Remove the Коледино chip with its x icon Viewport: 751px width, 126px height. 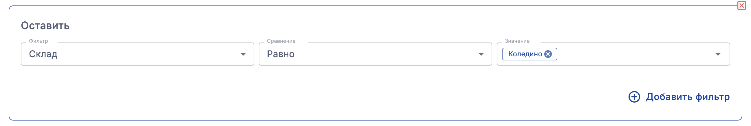tap(548, 54)
